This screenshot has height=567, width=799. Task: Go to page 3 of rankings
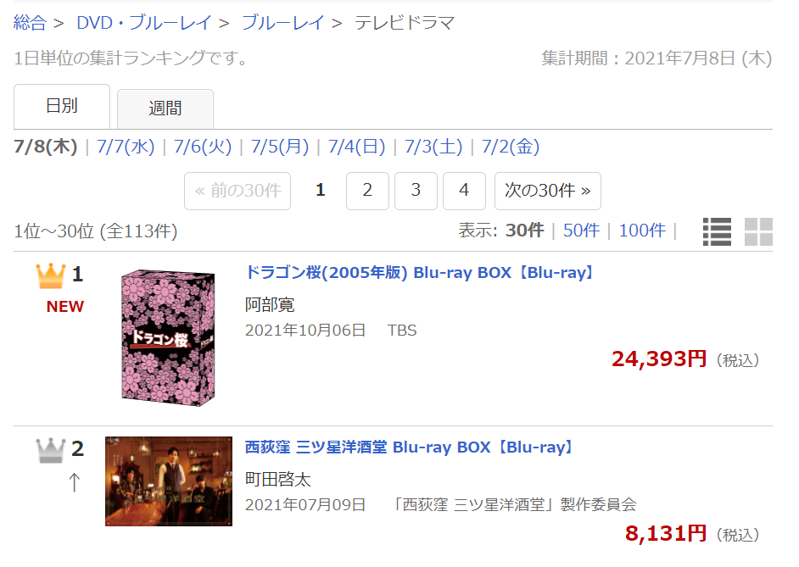(416, 191)
